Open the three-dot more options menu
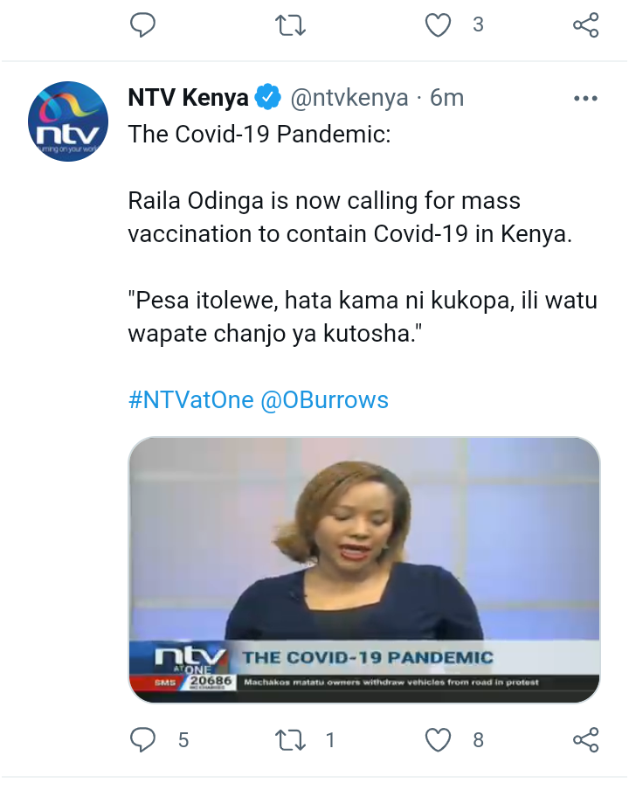This screenshot has width=629, height=790. coord(585,98)
